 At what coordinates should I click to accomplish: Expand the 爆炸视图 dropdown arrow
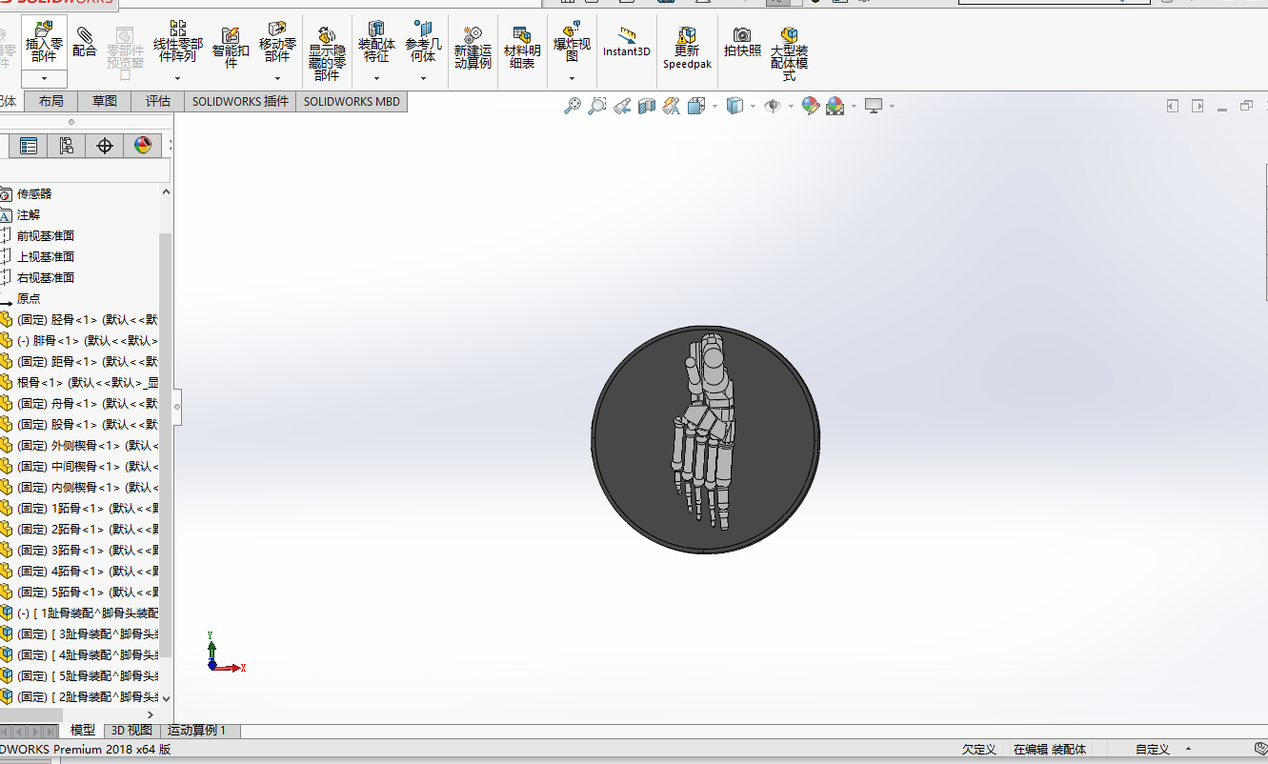coord(573,79)
